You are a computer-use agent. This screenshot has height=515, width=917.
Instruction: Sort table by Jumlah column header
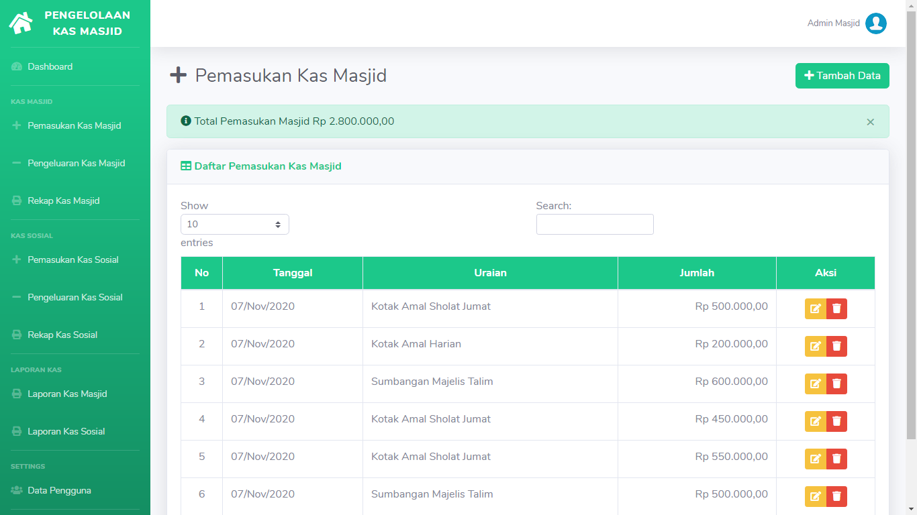[x=697, y=273]
